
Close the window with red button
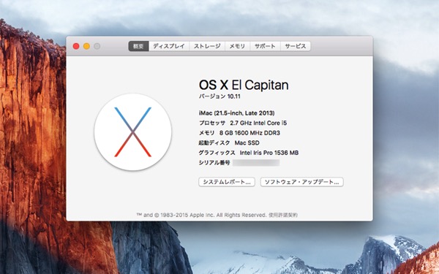76,46
